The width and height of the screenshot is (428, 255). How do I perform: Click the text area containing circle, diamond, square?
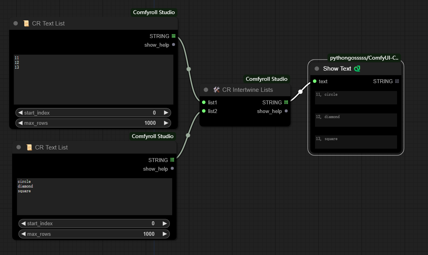pyautogui.click(x=94, y=196)
